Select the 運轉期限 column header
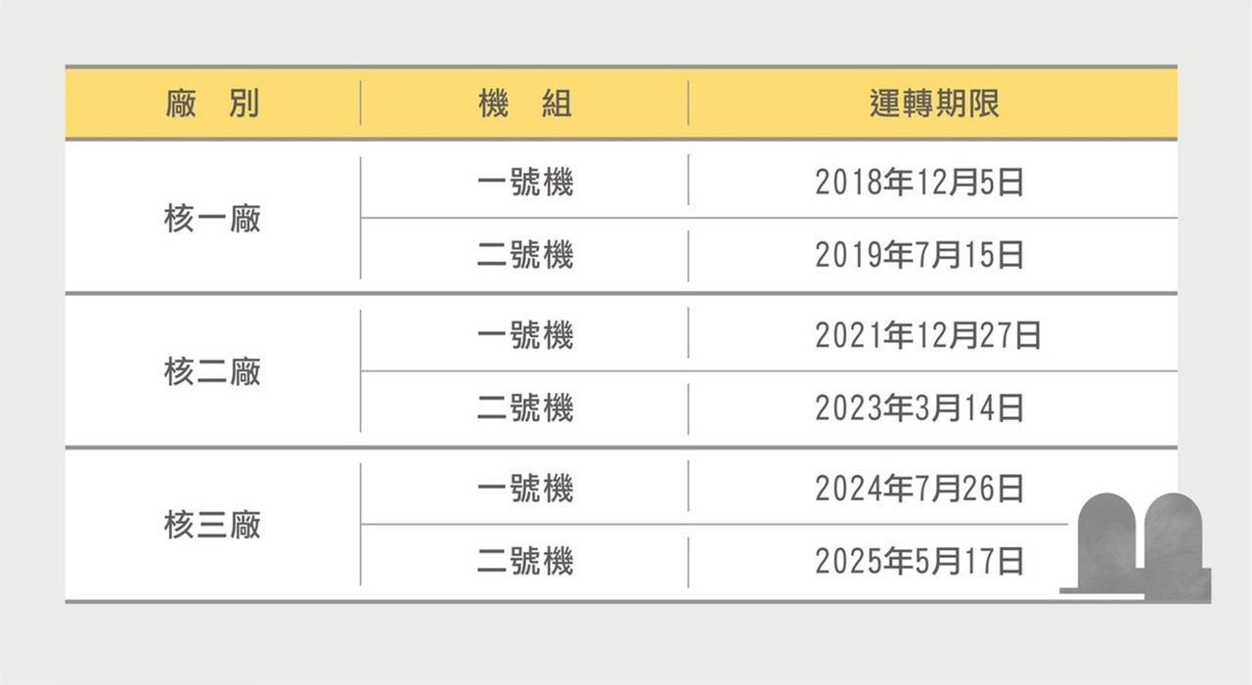This screenshot has height=685, width=1252. click(x=934, y=104)
